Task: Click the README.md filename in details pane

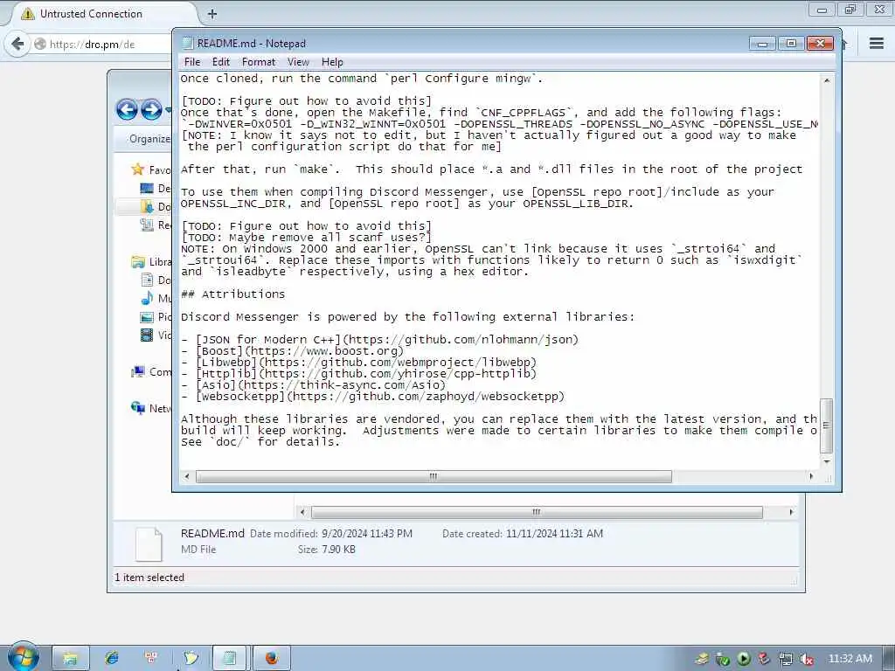Action: [212, 533]
